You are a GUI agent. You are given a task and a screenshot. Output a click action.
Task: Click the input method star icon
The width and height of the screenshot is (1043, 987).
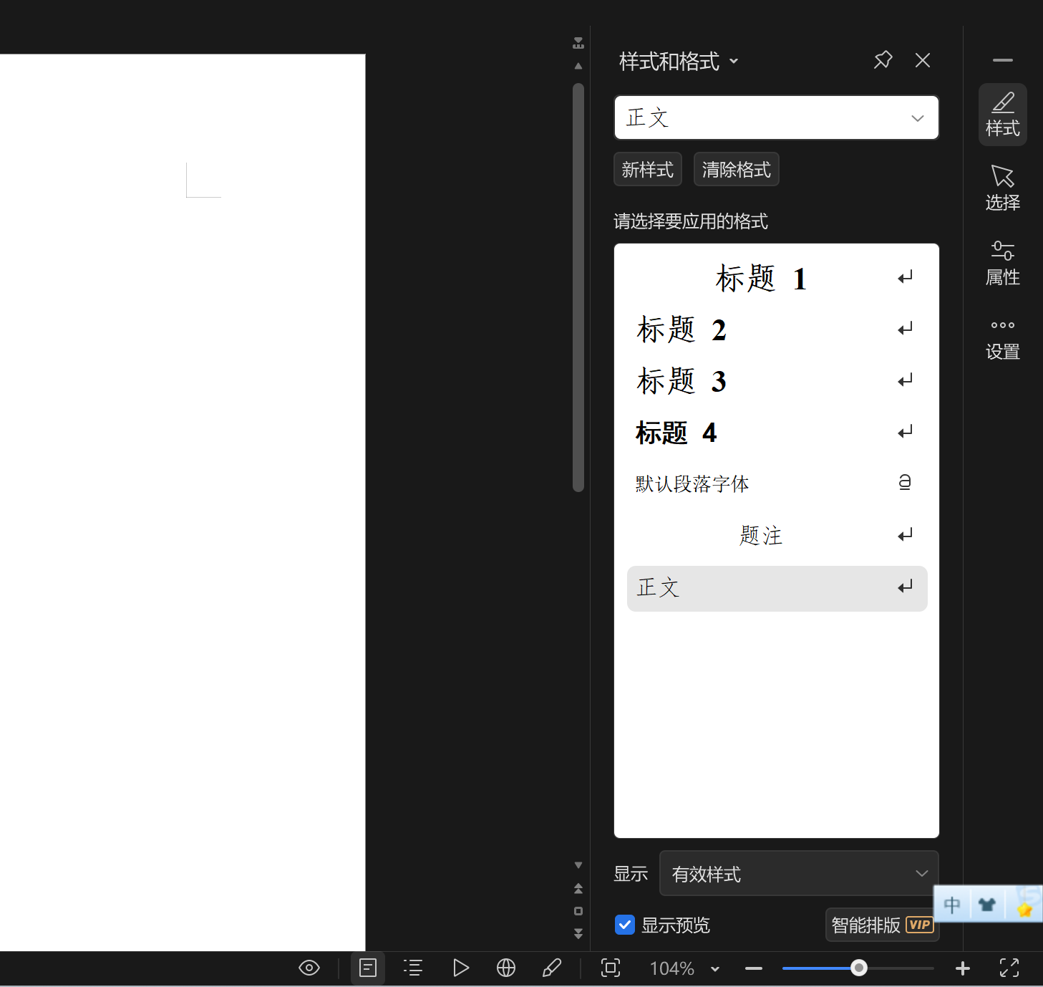click(1025, 909)
